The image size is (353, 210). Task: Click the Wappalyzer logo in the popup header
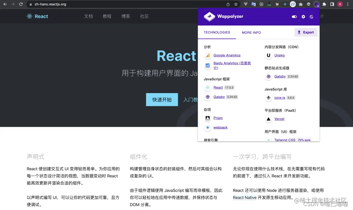click(210, 16)
